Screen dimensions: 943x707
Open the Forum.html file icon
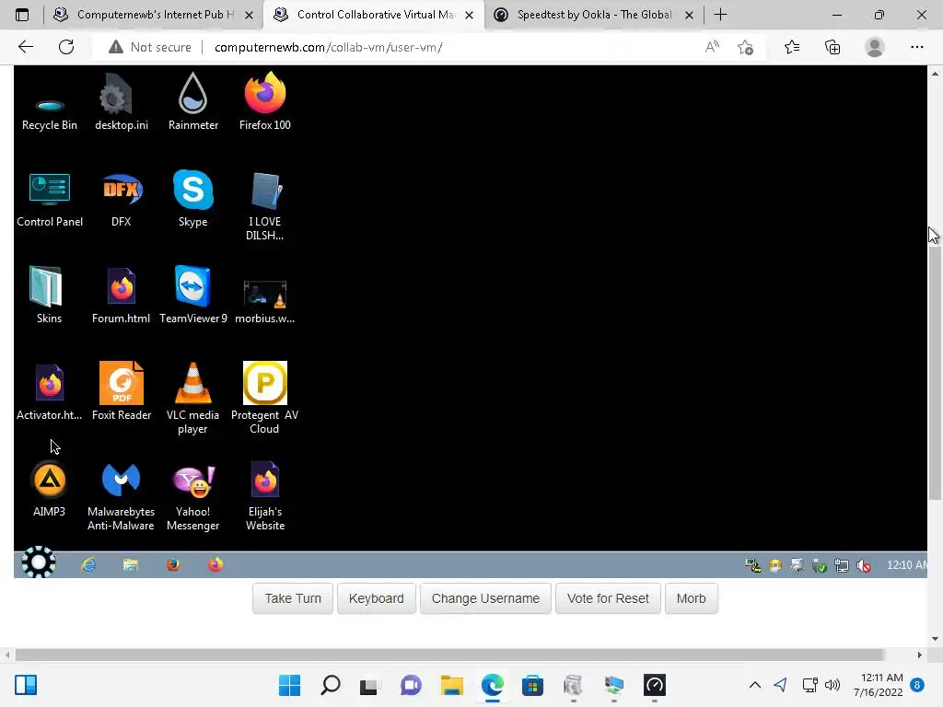click(121, 296)
